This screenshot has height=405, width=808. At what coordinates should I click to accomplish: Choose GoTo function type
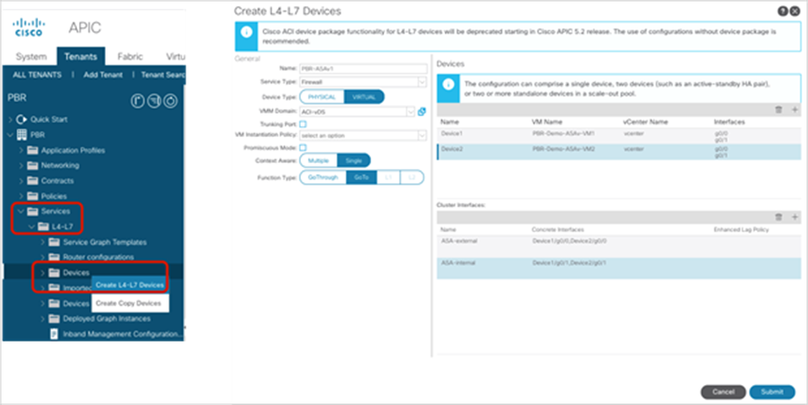click(x=362, y=177)
